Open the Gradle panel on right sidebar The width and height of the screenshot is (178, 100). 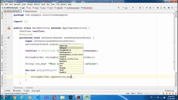click(x=176, y=14)
